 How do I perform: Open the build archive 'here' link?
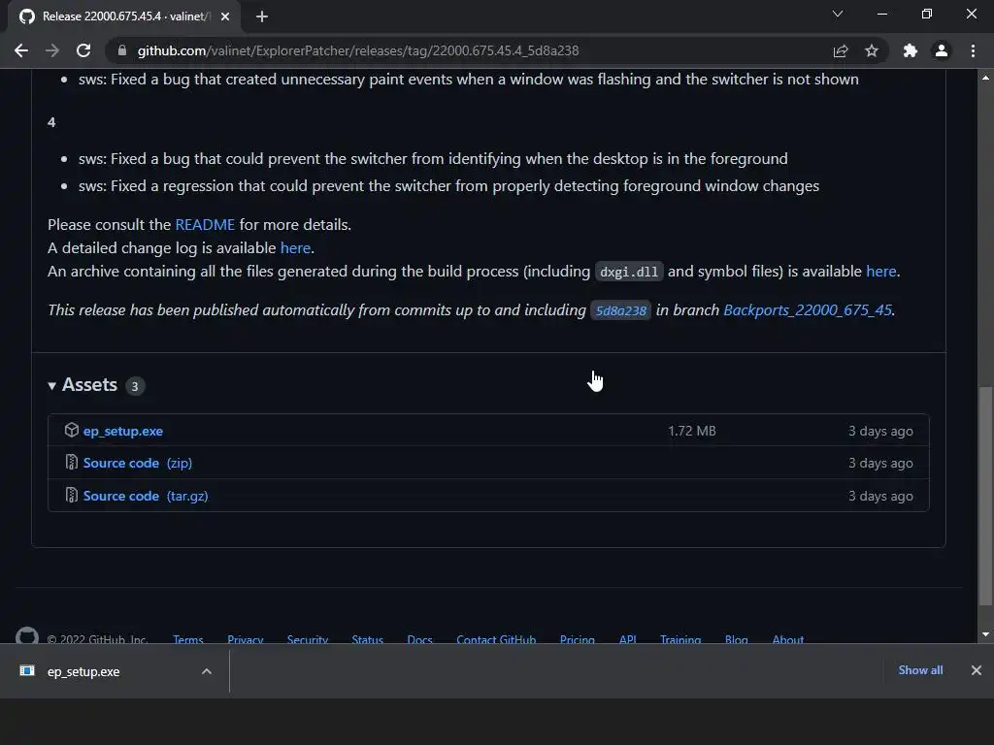coord(881,272)
